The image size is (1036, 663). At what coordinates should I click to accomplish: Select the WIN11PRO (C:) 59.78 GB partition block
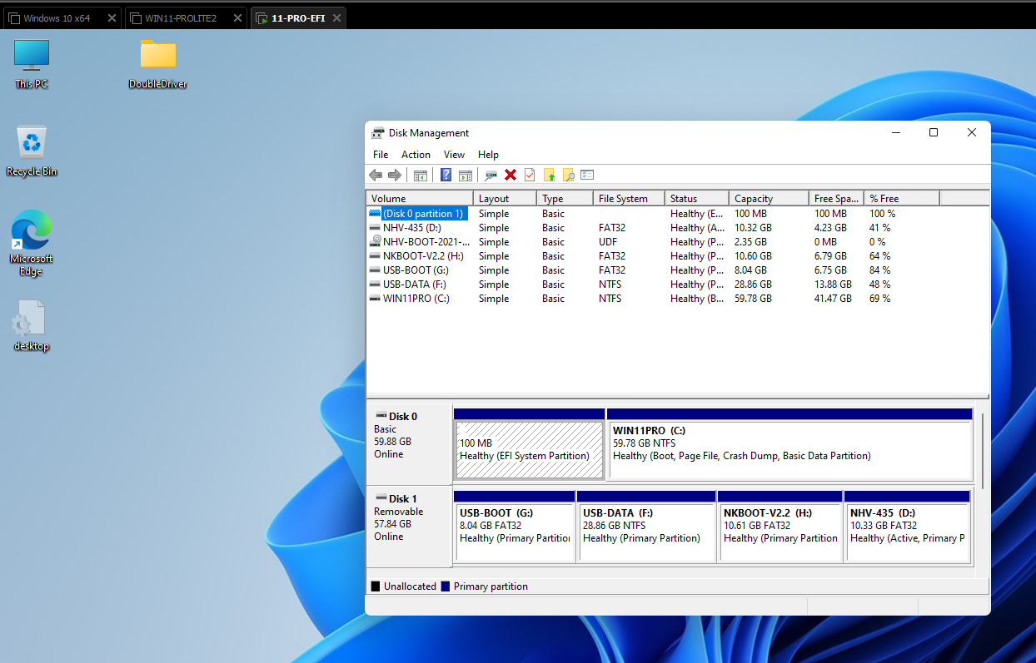click(x=790, y=450)
